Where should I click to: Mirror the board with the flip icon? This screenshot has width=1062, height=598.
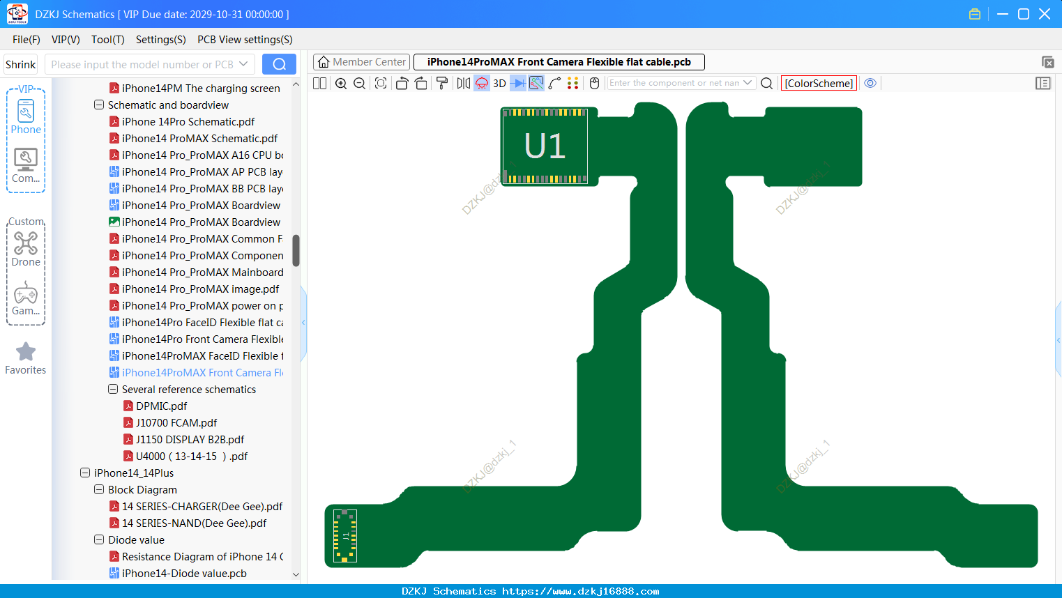coord(464,83)
